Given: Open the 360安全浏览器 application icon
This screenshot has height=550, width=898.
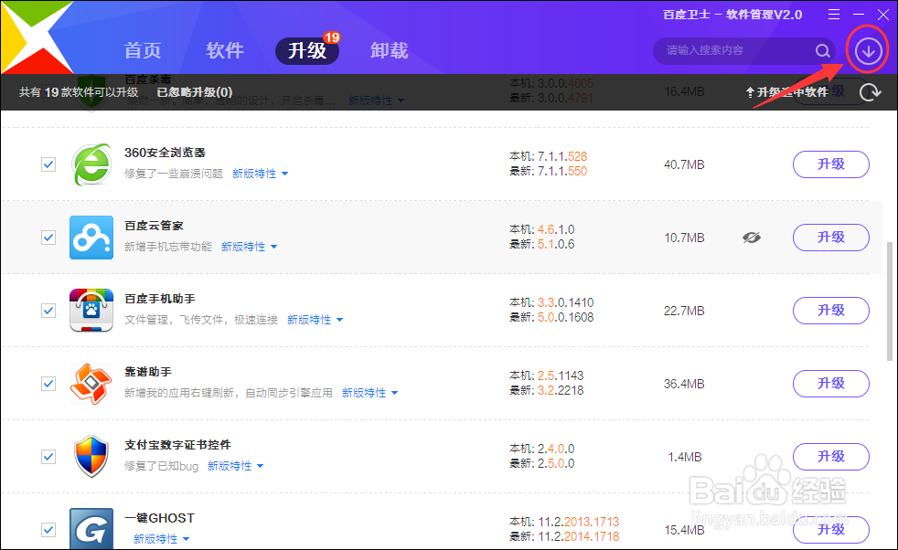Looking at the screenshot, I should tap(91, 164).
